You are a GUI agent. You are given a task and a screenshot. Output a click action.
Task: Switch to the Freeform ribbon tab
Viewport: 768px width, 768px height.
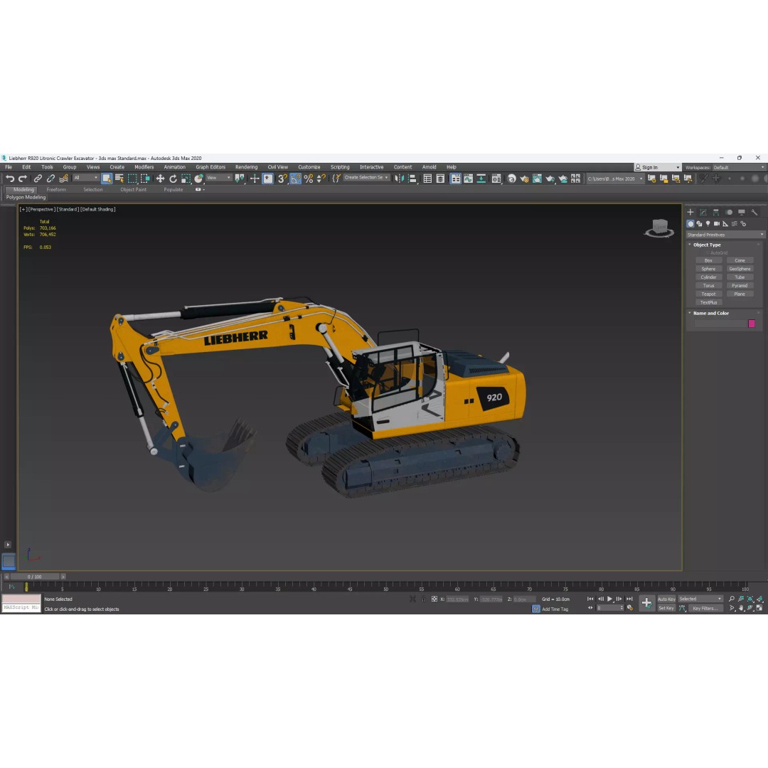click(56, 190)
